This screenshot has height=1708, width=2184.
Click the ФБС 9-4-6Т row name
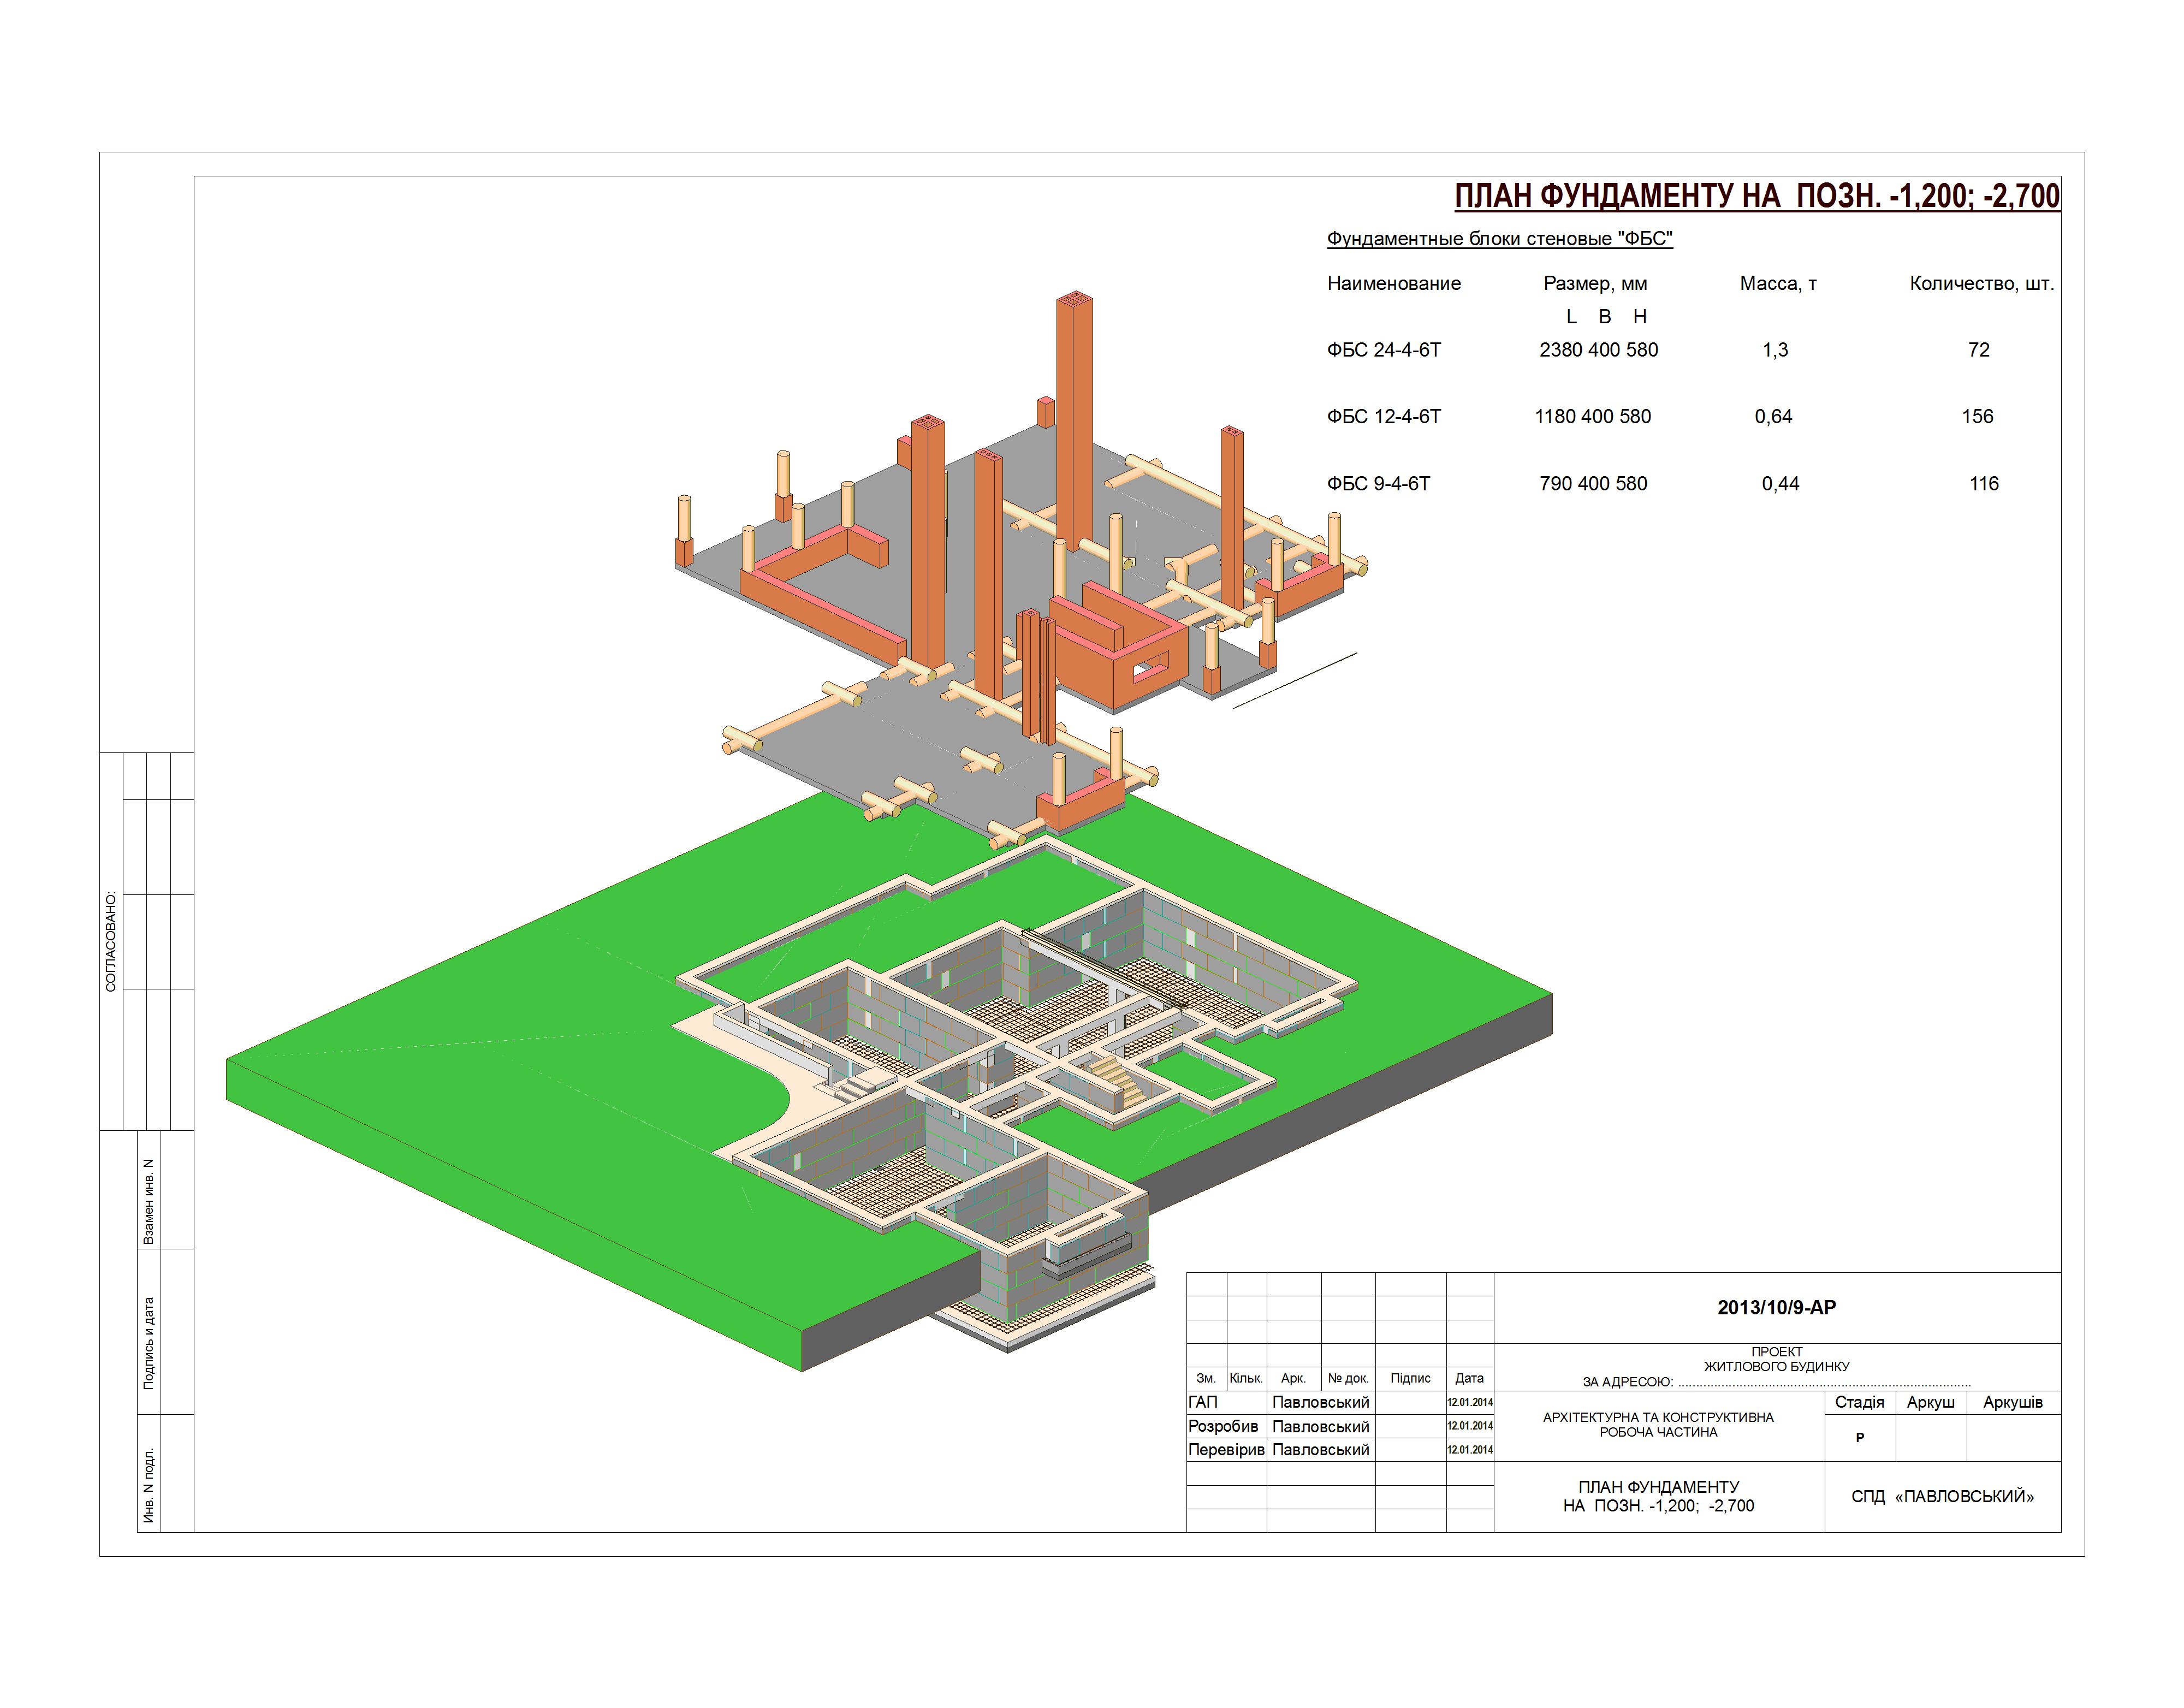(x=1378, y=484)
